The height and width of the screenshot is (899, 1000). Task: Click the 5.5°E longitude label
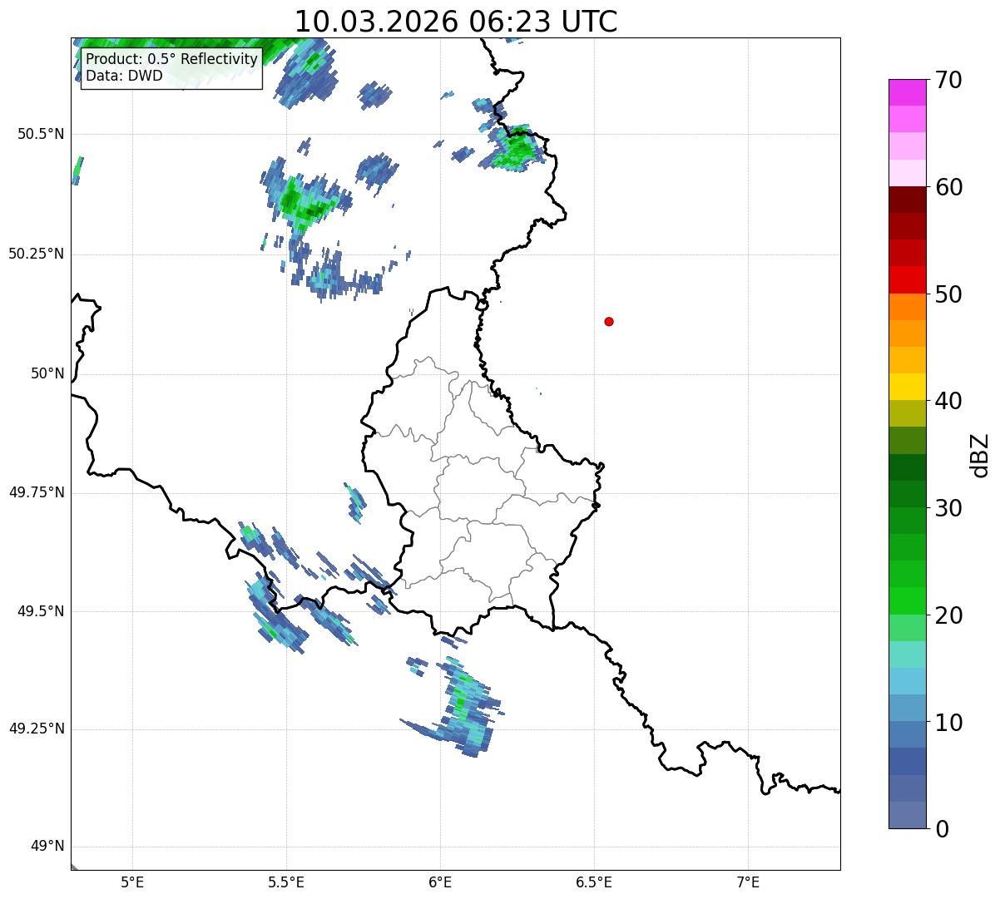pyautogui.click(x=287, y=882)
